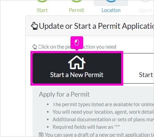Click the green Permit step circle
Viewport: 154px width, 137px height.
click(77, 1)
